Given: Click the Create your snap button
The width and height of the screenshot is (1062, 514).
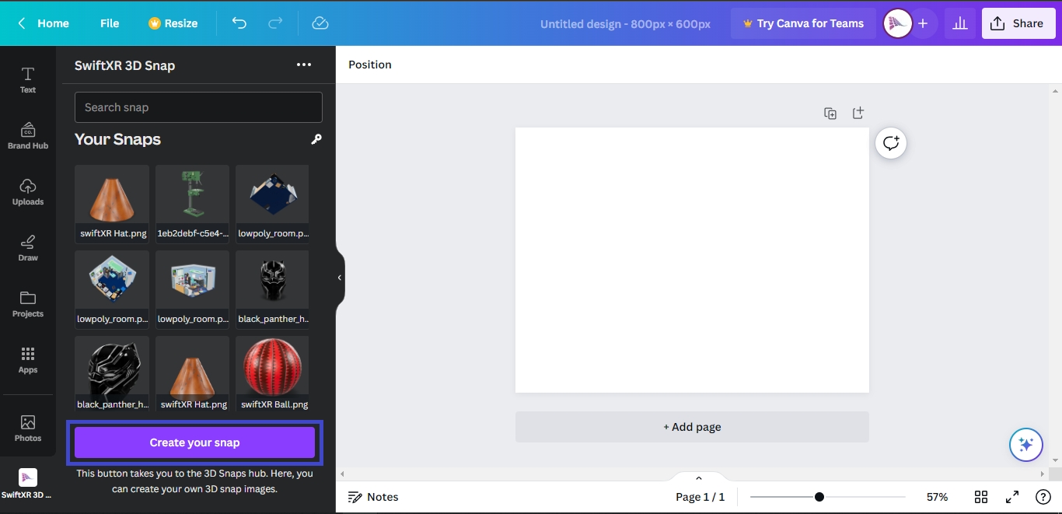Looking at the screenshot, I should point(194,442).
